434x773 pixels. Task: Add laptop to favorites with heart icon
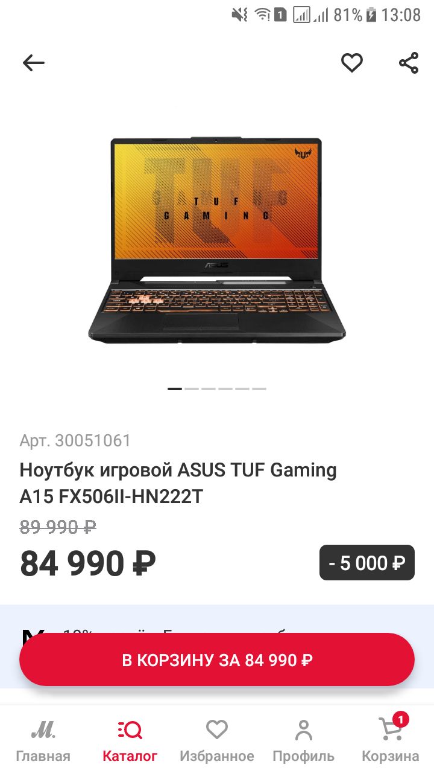[x=352, y=63]
